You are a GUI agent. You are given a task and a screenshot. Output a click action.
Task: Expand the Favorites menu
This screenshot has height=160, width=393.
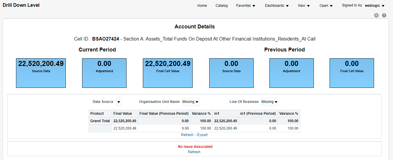point(246,6)
